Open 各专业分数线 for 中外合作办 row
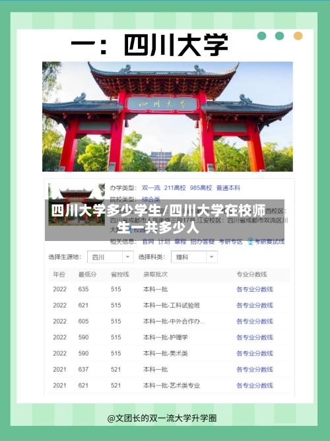This screenshot has height=441, width=330. point(255,322)
